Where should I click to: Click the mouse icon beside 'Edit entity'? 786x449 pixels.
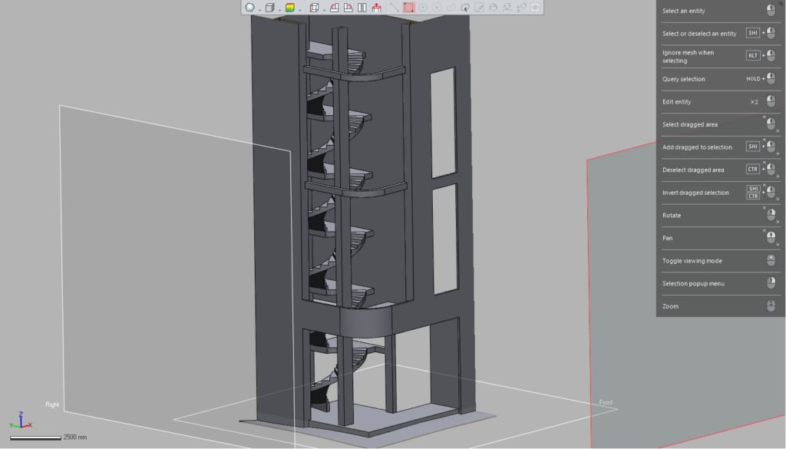[x=771, y=101]
